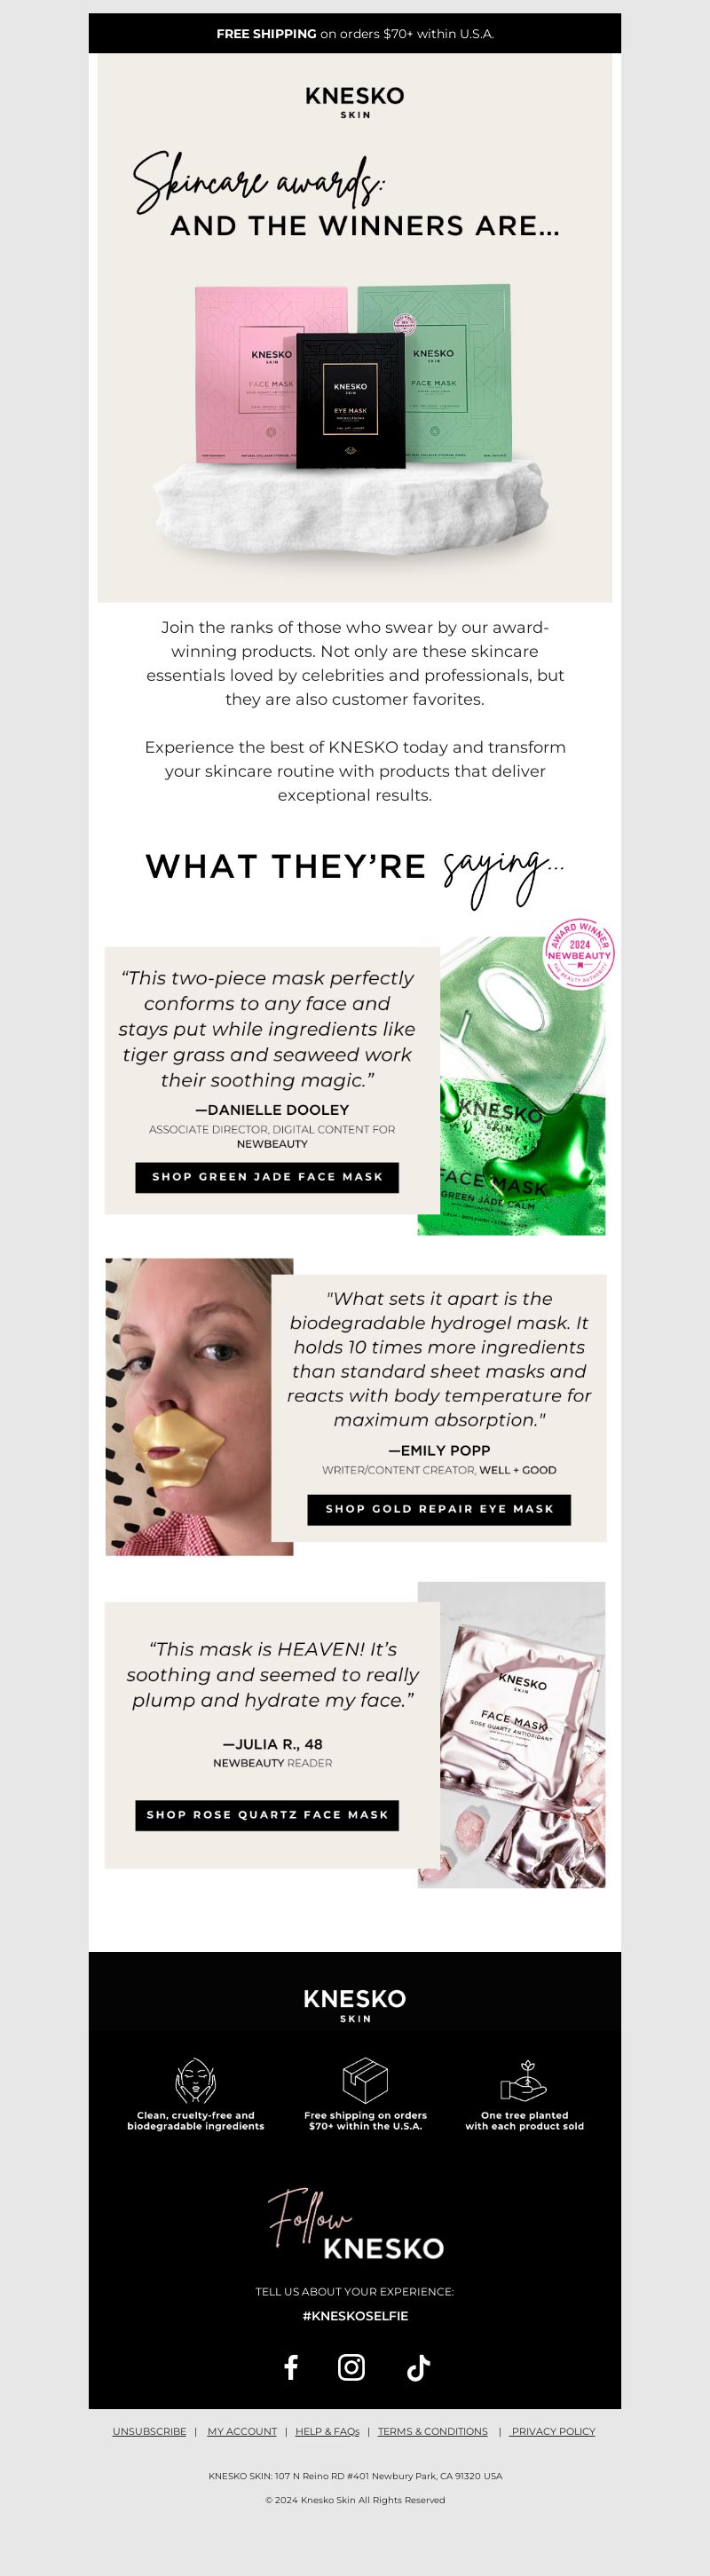Open the My Account link
Screen dimensions: 710x2576
coord(242,2431)
